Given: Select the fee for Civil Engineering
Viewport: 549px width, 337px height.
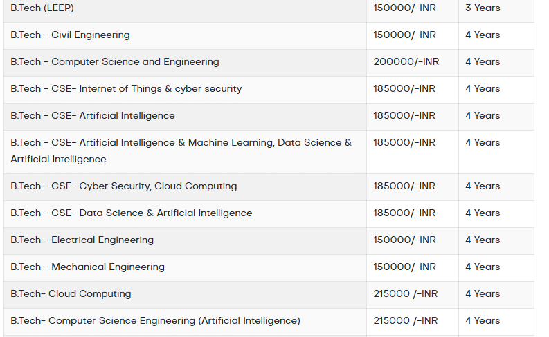Looking at the screenshot, I should 404,35.
